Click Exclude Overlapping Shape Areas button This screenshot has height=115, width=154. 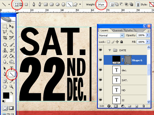tap(131, 4)
